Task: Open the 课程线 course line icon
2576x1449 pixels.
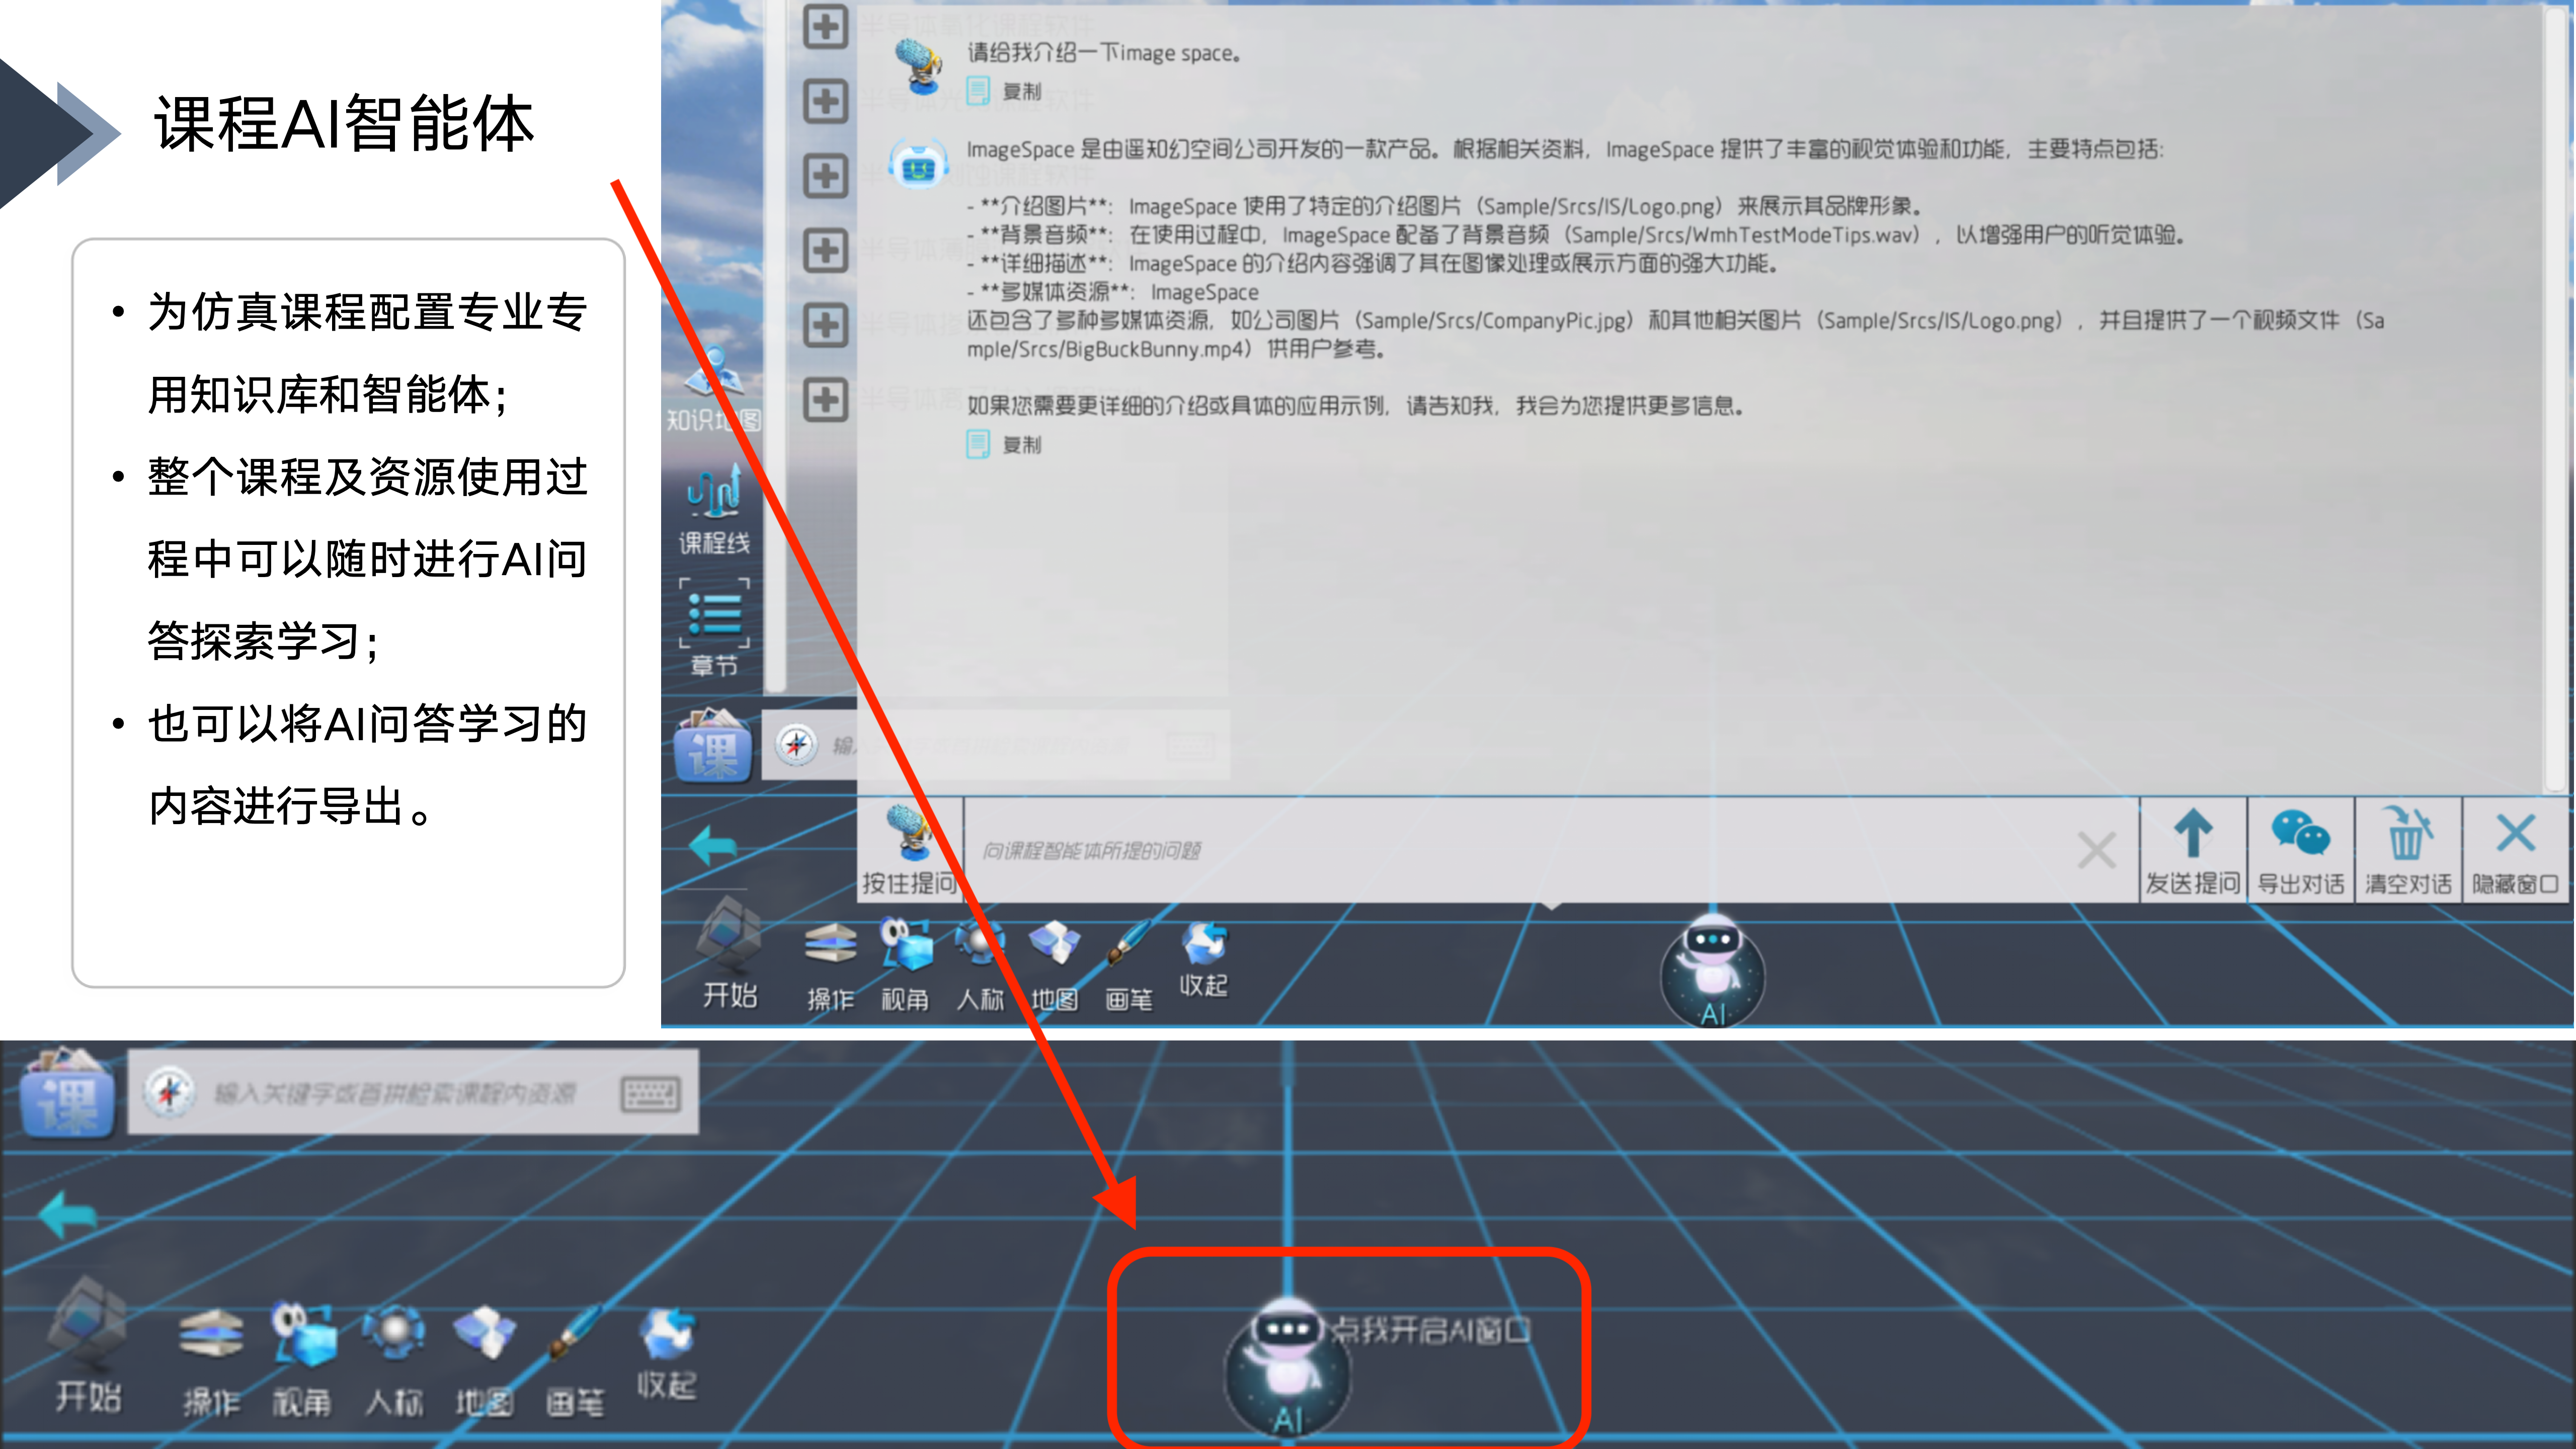Action: (714, 509)
